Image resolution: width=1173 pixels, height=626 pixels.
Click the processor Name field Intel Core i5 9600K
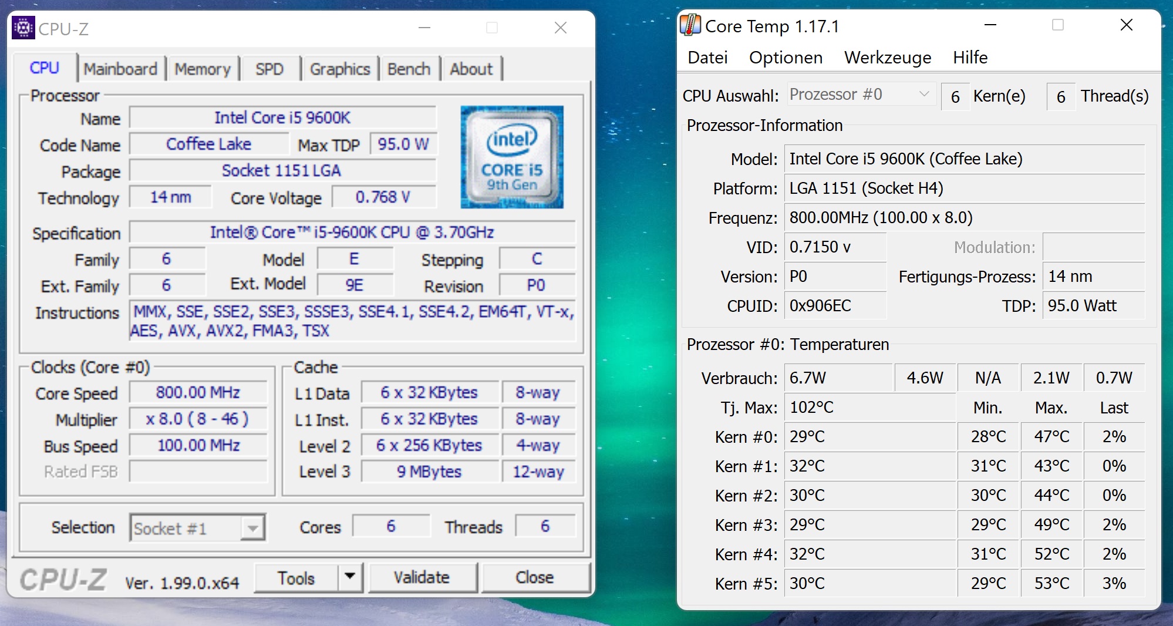282,117
